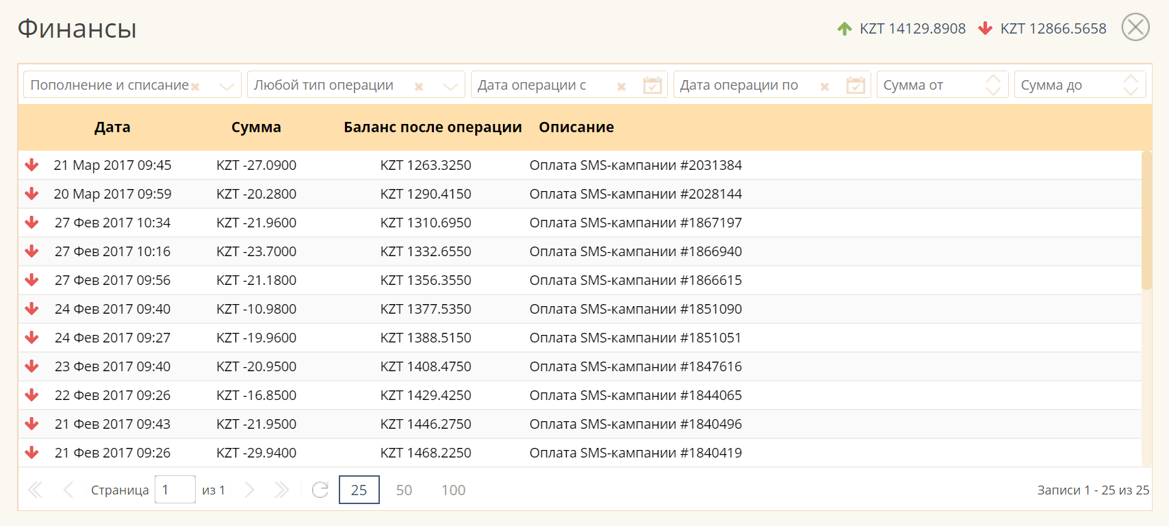Image resolution: width=1169 pixels, height=526 pixels.
Task: Open the Любой тип операции dropdown
Action: [x=450, y=86]
